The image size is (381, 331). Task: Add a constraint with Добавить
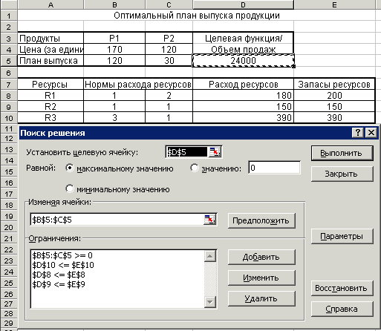[261, 257]
